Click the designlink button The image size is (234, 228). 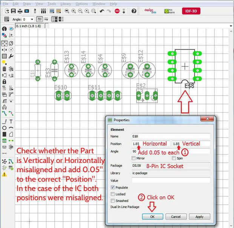150,11
